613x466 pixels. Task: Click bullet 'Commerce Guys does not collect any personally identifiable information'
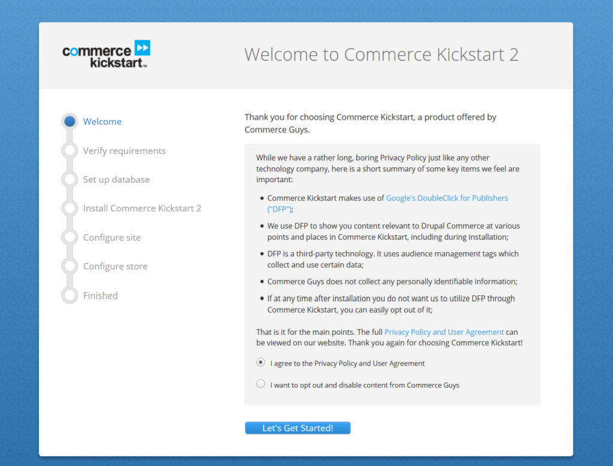(x=392, y=282)
